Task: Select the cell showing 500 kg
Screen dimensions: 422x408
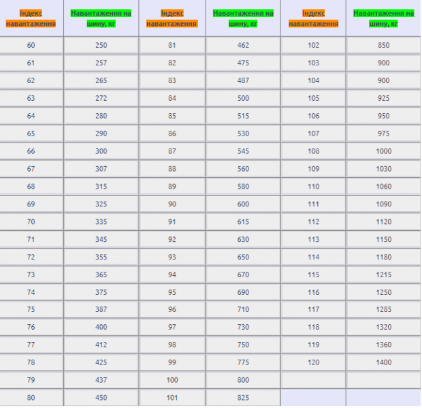Action: click(243, 99)
